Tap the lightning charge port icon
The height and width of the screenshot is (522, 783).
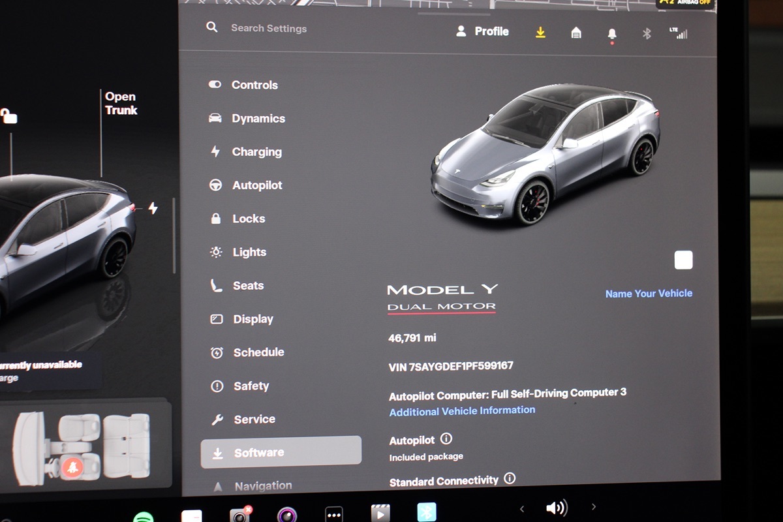pyautogui.click(x=153, y=208)
